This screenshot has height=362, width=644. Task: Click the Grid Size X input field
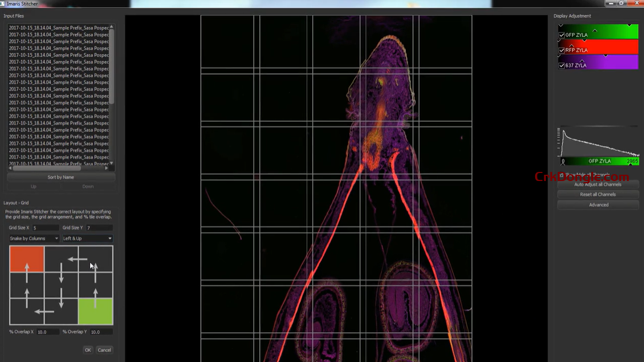(x=44, y=228)
